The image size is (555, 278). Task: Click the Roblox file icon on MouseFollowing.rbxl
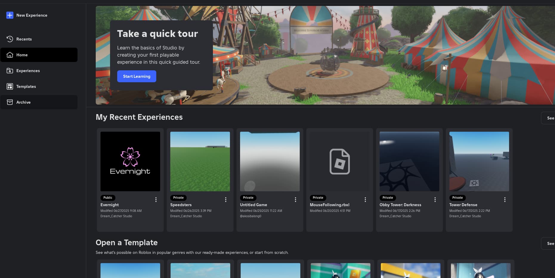(339, 161)
